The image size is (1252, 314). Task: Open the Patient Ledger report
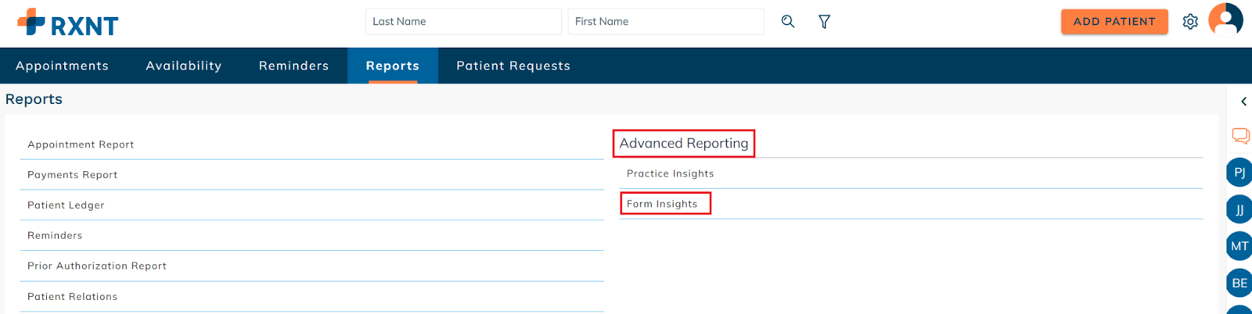pyautogui.click(x=311, y=205)
